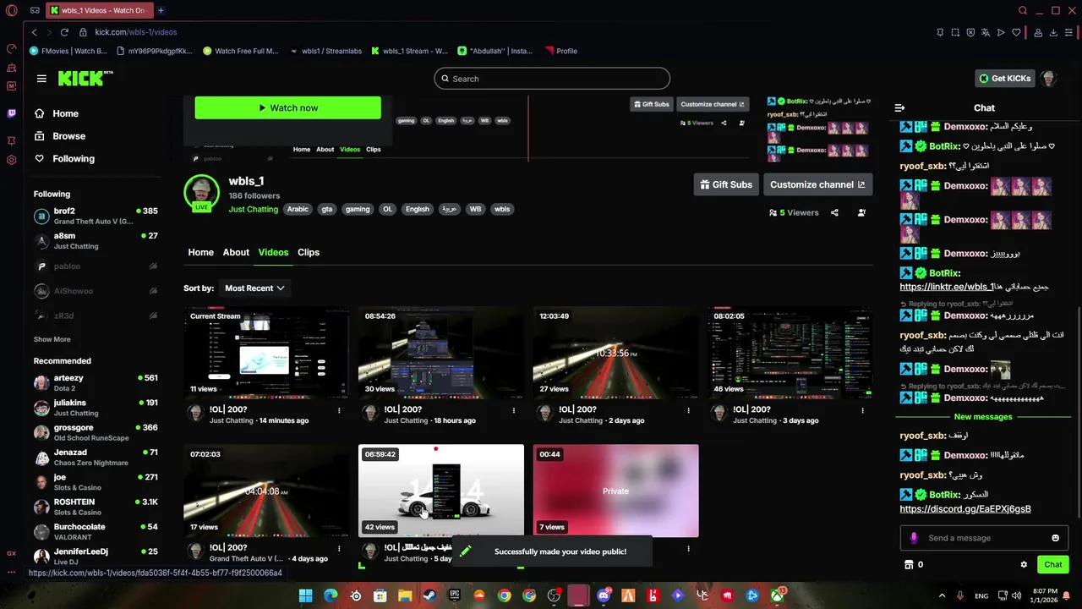1082x609 pixels.
Task: Reload the page
Action: (63, 32)
